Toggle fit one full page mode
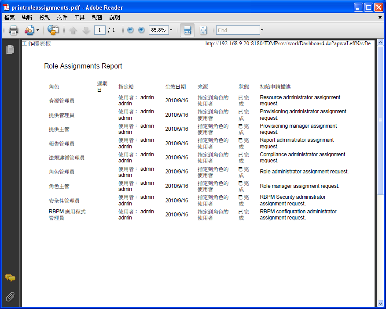The image size is (386, 309). coord(203,30)
